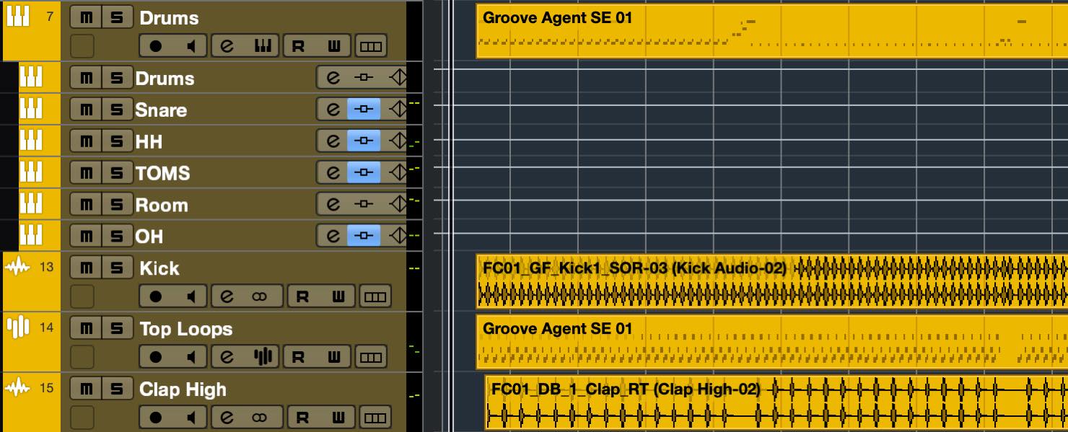Screen dimensions: 1068x432
Task: Solo the HH channel
Action: [117, 141]
